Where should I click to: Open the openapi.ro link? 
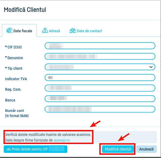tap(62, 140)
